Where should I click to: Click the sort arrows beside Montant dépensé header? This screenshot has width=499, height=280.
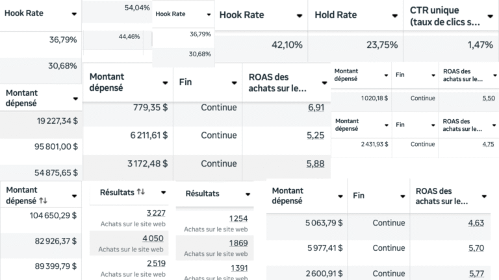coord(44,202)
